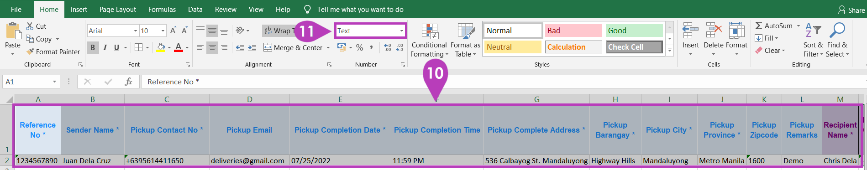This screenshot has width=867, height=170.
Task: Click the AutoSum sigma icon
Action: pos(758,26)
